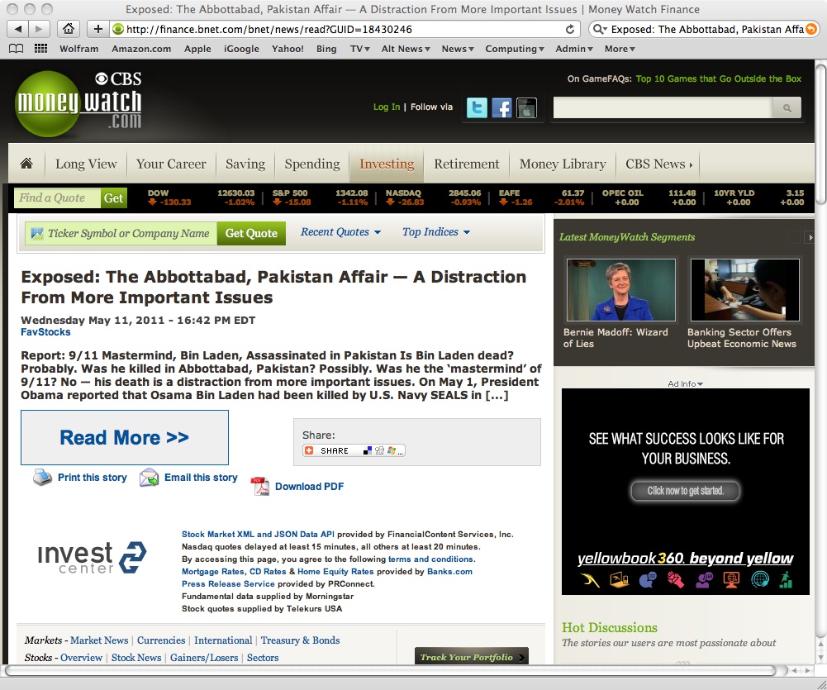Screen dimensions: 827x690
Task: Expand the More bookmarks menu
Action: (x=620, y=49)
